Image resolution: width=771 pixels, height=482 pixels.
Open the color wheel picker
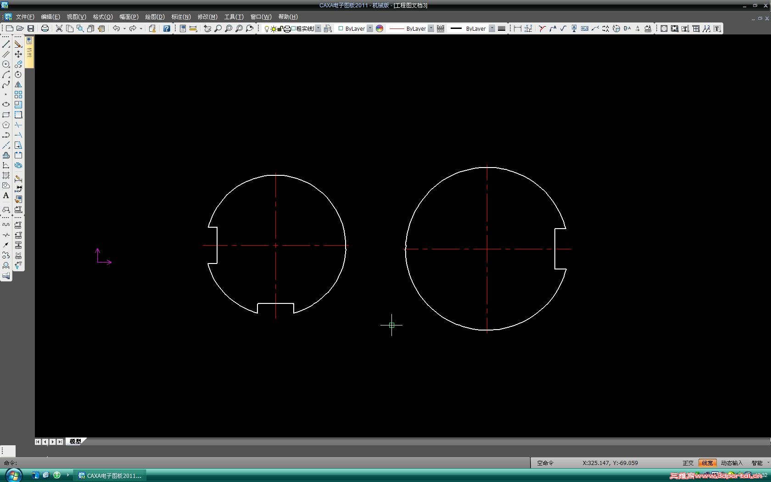coord(380,28)
